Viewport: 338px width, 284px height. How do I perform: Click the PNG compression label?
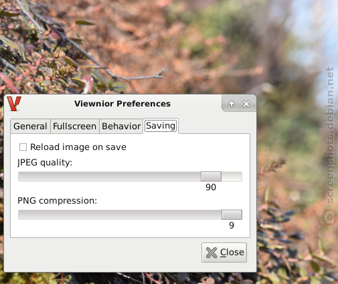[58, 201]
